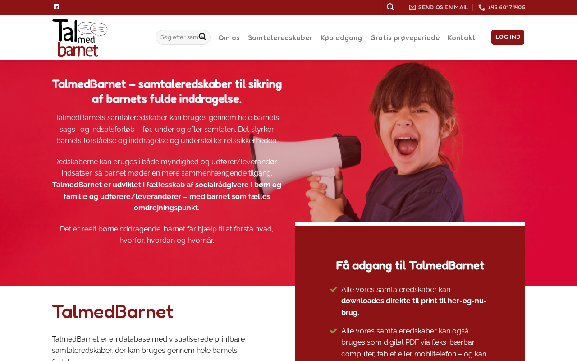Open Gratis prøveperiode page
577x361 pixels.
point(405,37)
